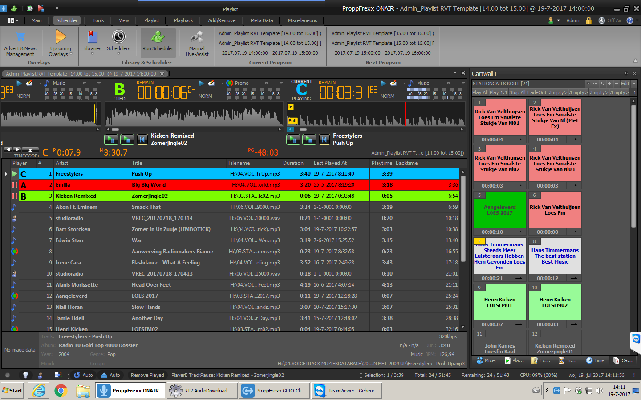Toggle first Auto mode button in status bar
The image size is (641, 400).
(x=83, y=375)
